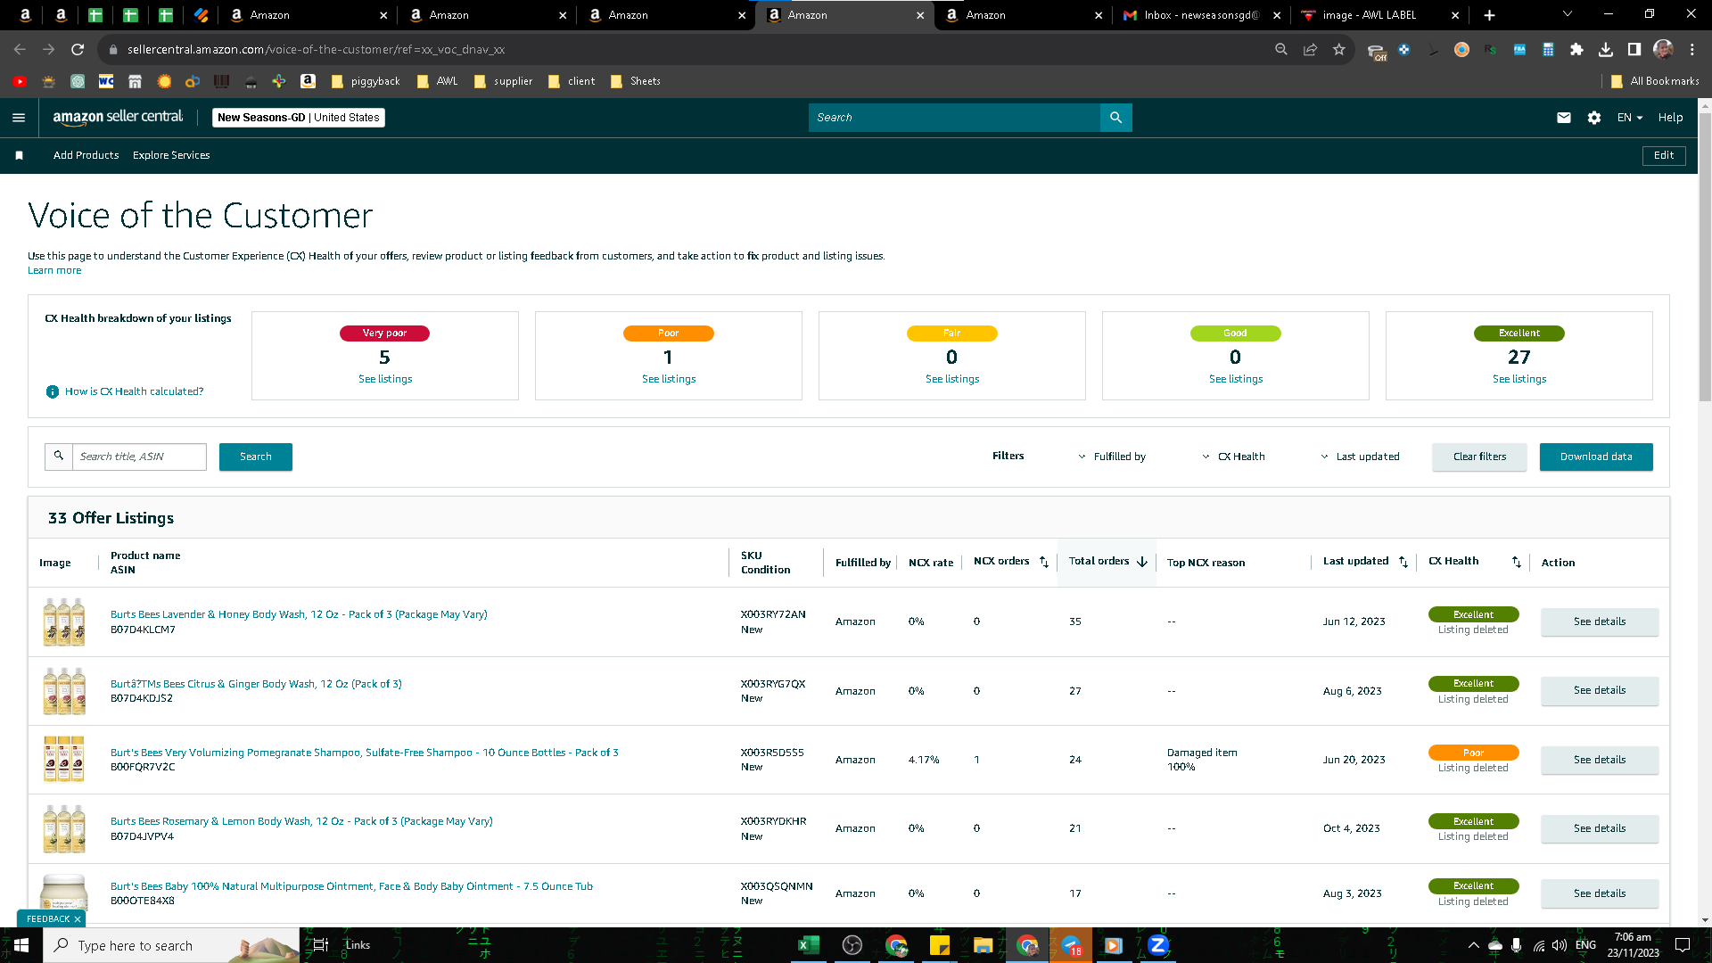The height and width of the screenshot is (963, 1712).
Task: Expand the Fulfilled by filter dropdown
Action: [x=1112, y=457]
